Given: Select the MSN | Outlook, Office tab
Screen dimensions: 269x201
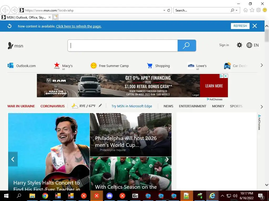Looking at the screenshot, I should (x=26, y=18).
